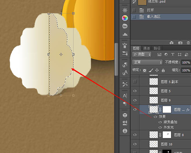Hide the selected masked layer with fx
191x153 pixels.
135,109
